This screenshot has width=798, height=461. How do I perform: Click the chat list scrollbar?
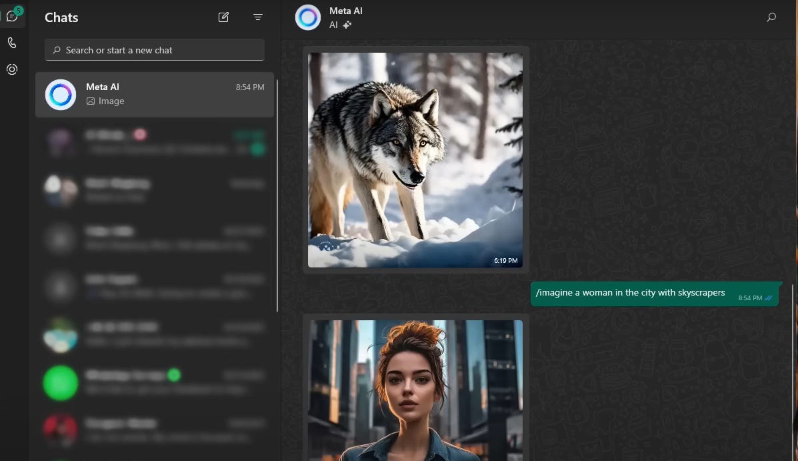click(x=277, y=195)
